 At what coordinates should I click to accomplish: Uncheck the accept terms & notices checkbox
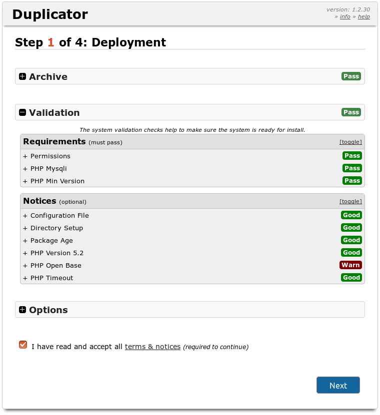pyautogui.click(x=23, y=345)
